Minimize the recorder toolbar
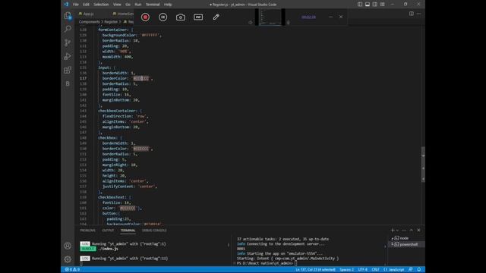 [331, 17]
